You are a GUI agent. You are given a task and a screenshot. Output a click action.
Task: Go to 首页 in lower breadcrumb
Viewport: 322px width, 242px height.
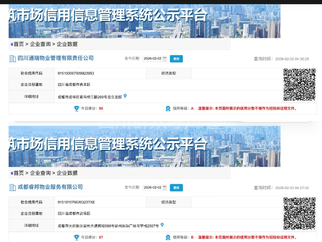coord(18,173)
